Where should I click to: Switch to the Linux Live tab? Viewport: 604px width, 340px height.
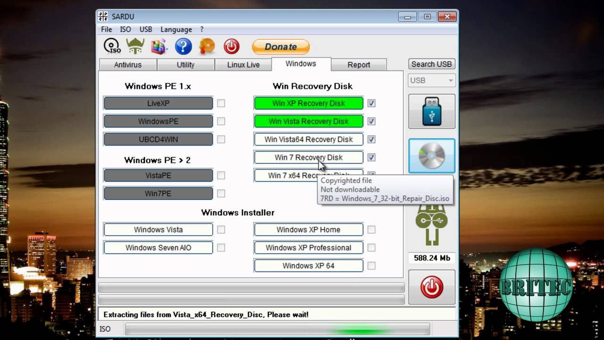pyautogui.click(x=243, y=65)
